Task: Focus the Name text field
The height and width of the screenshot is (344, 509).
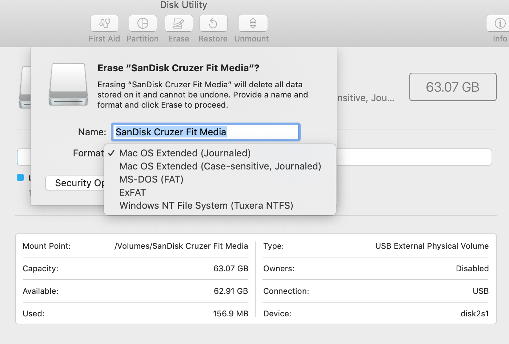Action: tap(206, 132)
